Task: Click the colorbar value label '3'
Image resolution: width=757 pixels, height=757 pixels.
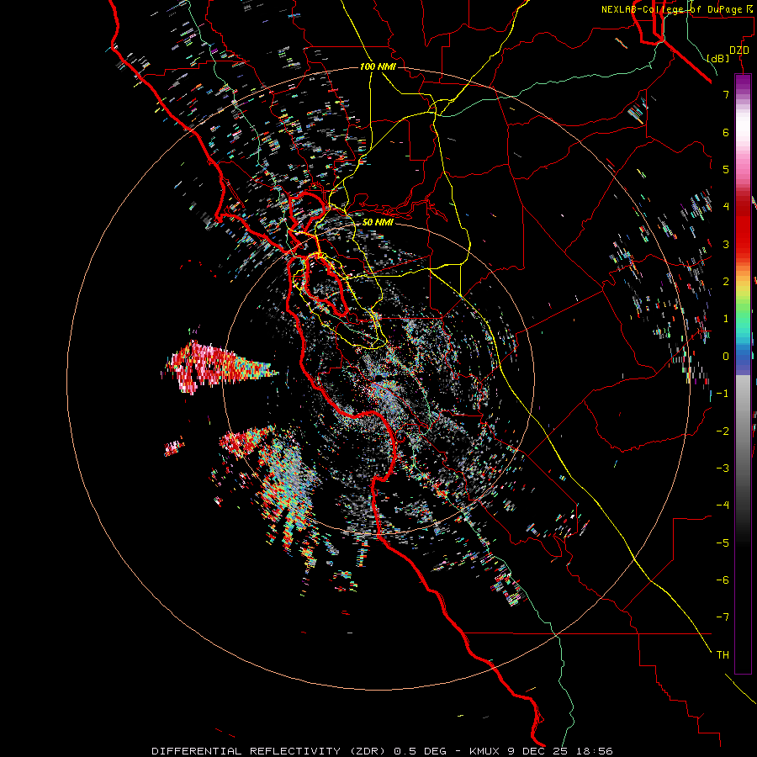Action: pyautogui.click(x=726, y=244)
